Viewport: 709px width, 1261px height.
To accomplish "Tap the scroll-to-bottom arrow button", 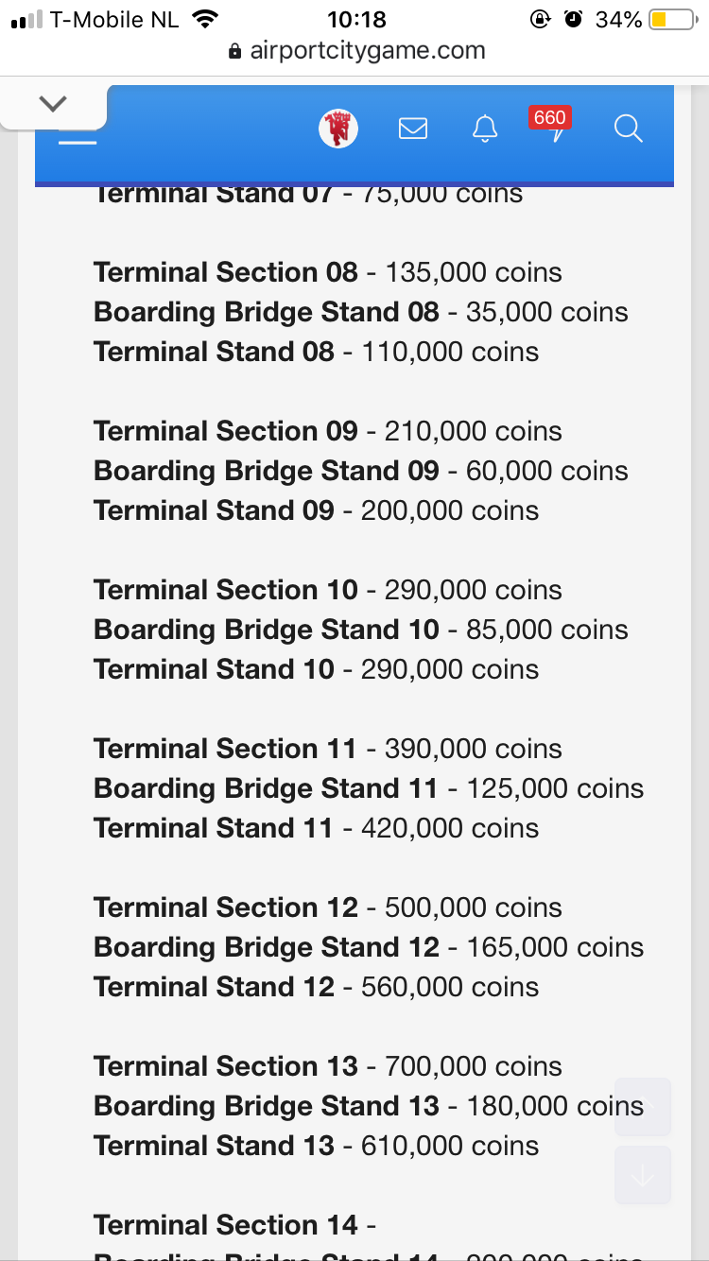I will (x=643, y=1175).
